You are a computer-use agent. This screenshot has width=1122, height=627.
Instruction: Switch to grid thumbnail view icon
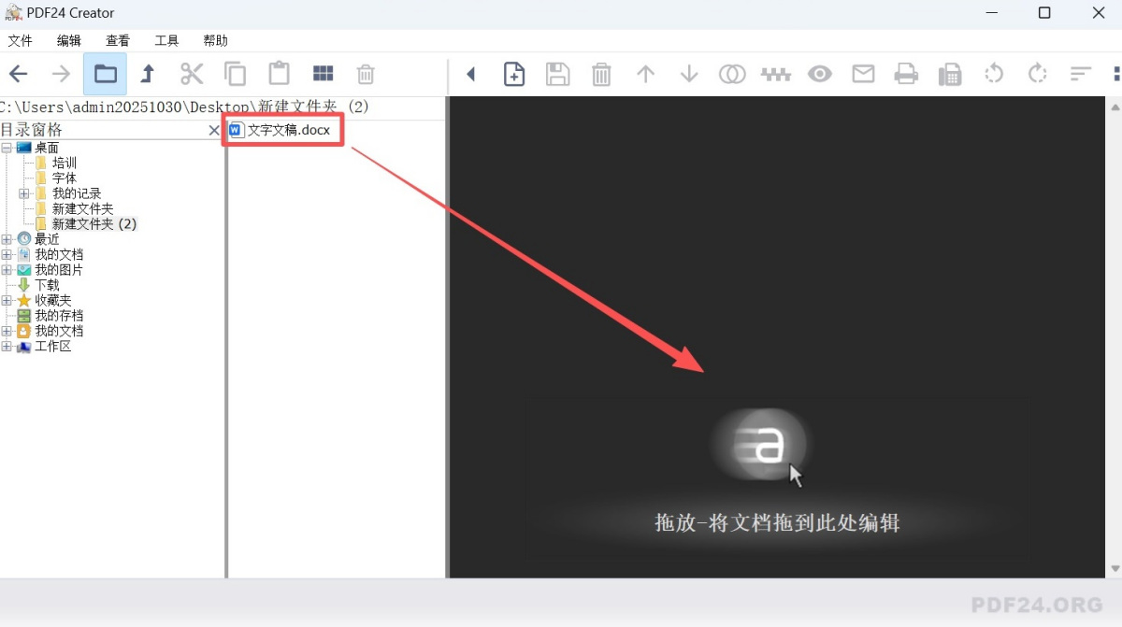[322, 74]
